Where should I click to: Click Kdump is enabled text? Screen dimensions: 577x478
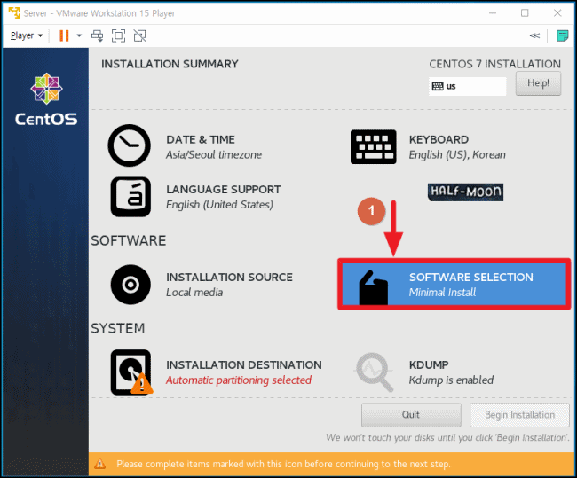pos(451,380)
